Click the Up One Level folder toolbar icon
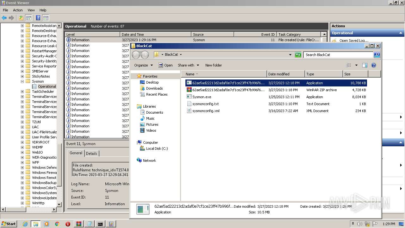The width and height of the screenshot is (405, 228). point(21,18)
